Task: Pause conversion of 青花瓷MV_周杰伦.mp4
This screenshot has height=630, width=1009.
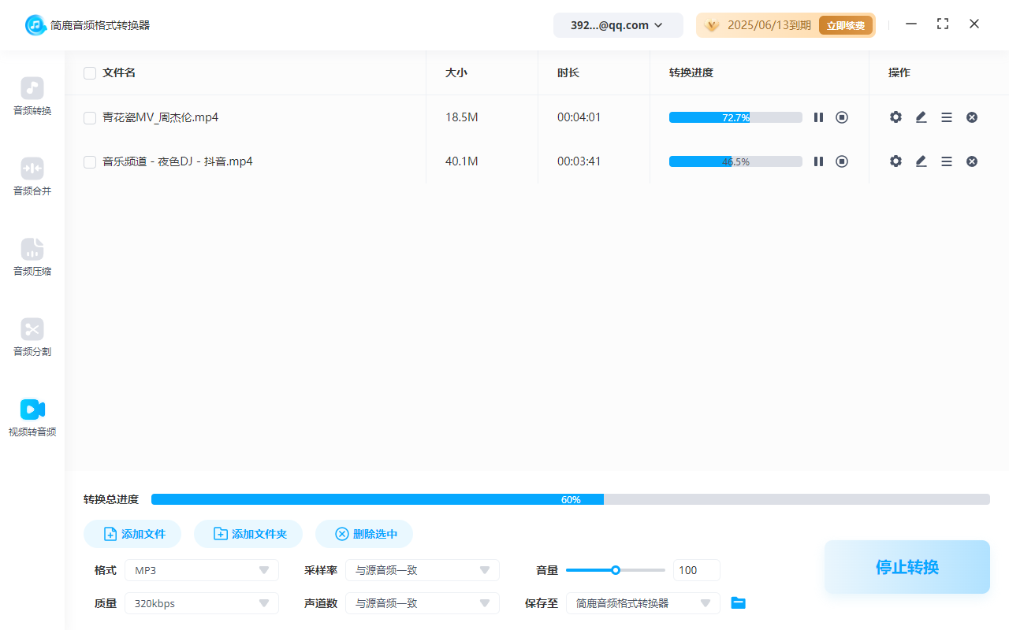Action: coord(818,117)
